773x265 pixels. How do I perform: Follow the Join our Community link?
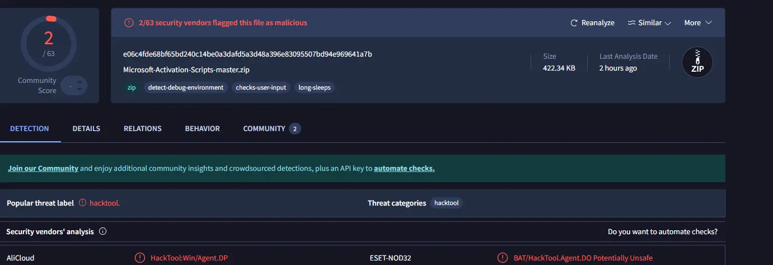(x=43, y=168)
